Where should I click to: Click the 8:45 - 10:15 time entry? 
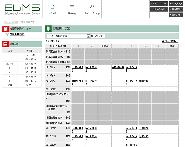coord(30,55)
